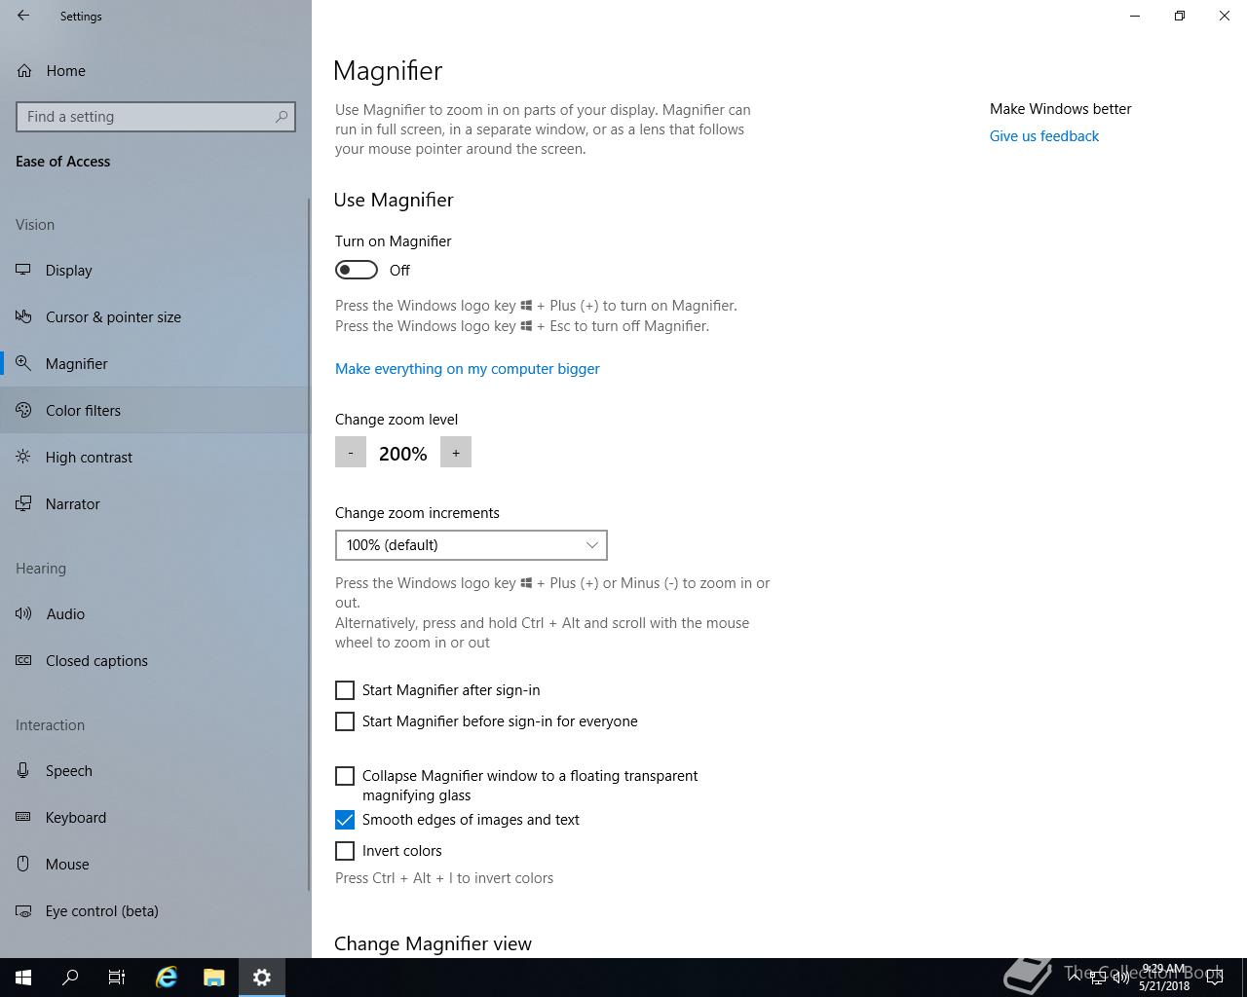Screen dimensions: 1247x997
Task: Click the Settings gear on taskbar
Action: [x=262, y=978]
